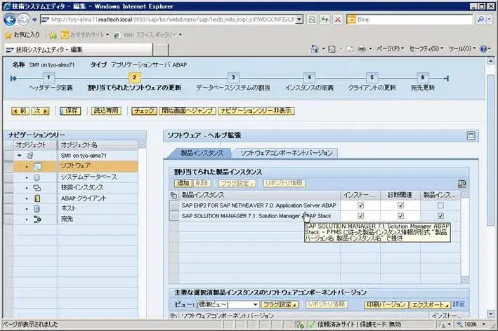This screenshot has height=331, width=498.
Task: Open the セーフティ(S) menu
Action: (426, 49)
